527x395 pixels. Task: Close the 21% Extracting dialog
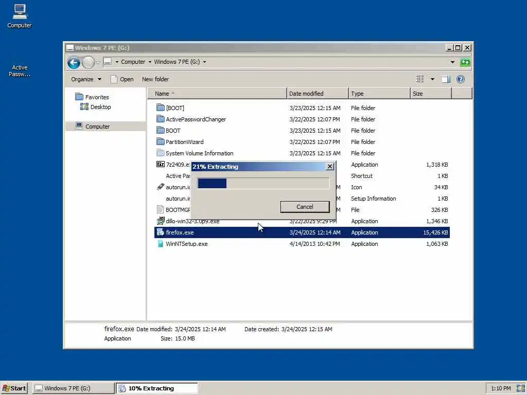pyautogui.click(x=330, y=166)
